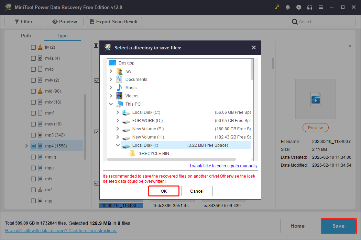Image resolution: width=361 pixels, height=240 pixels.
Task: Check the mkv (18) checkbox
Action: [x=33, y=102]
